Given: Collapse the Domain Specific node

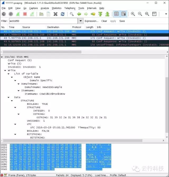Looking at the screenshot, I should point(15,81).
